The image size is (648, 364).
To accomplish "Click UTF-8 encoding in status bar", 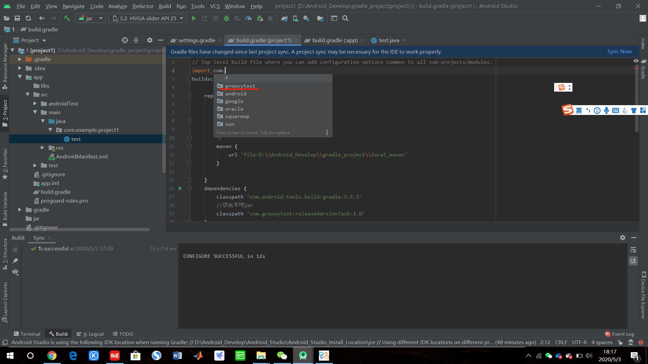I will [579, 342].
